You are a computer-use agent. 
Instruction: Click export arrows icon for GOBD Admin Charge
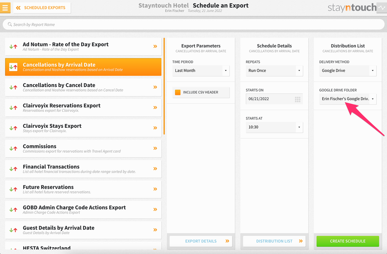coord(13,209)
